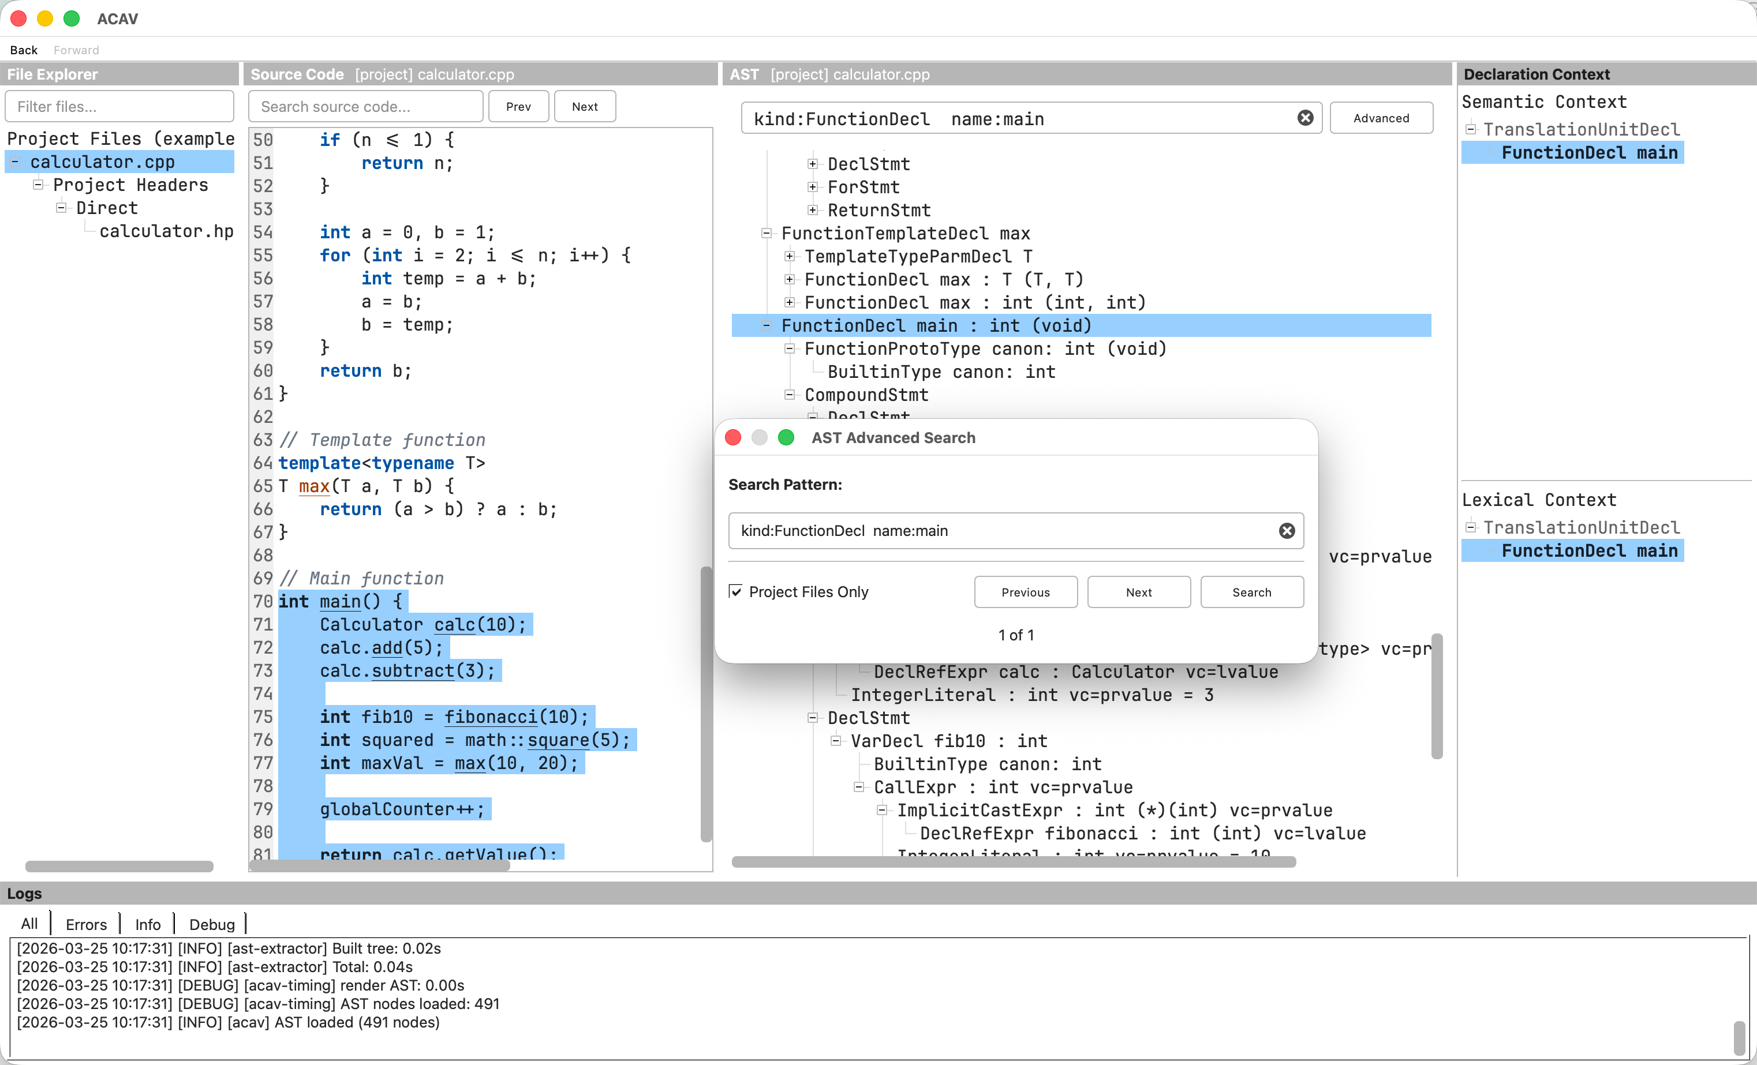Switch to the Errors log tab
Image resolution: width=1757 pixels, height=1065 pixels.
pos(85,924)
